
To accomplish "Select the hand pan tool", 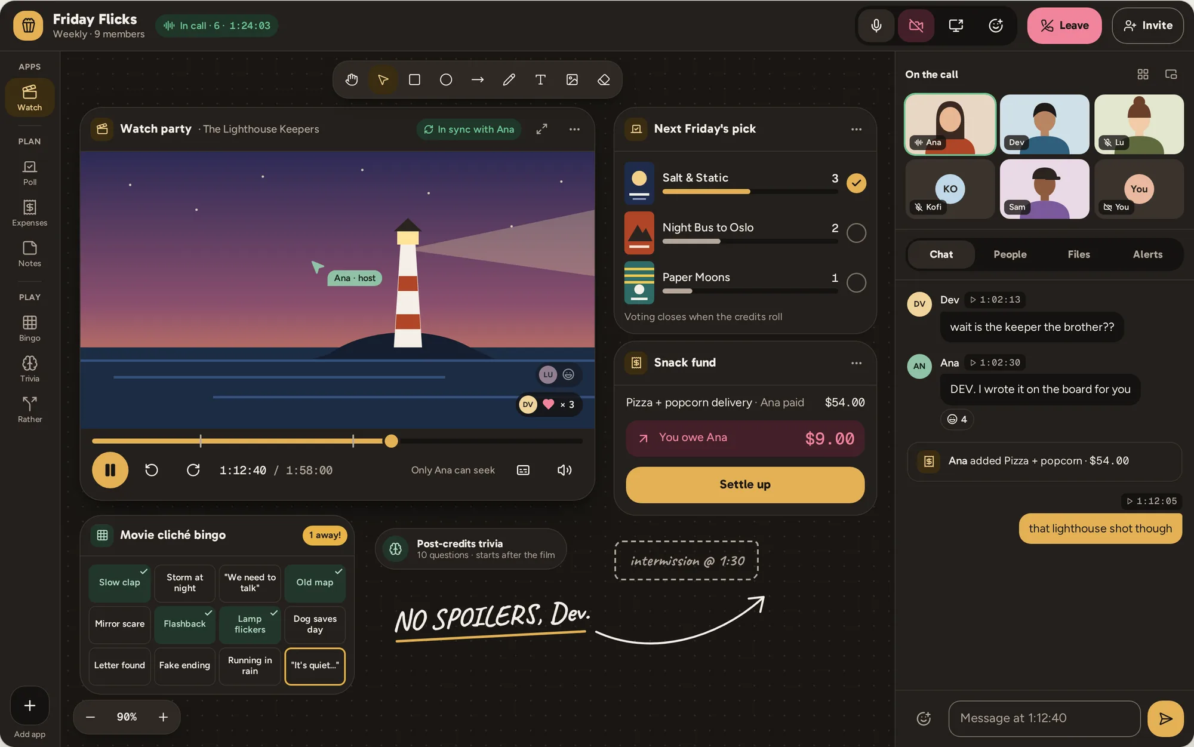I will pos(352,79).
